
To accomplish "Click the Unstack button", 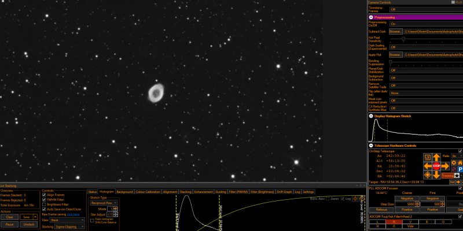I will (x=28, y=225).
